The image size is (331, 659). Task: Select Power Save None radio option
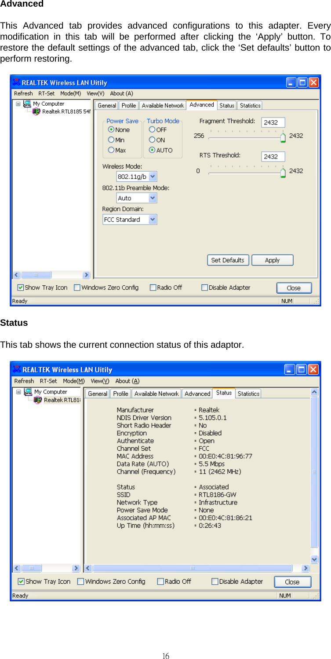tap(111, 129)
